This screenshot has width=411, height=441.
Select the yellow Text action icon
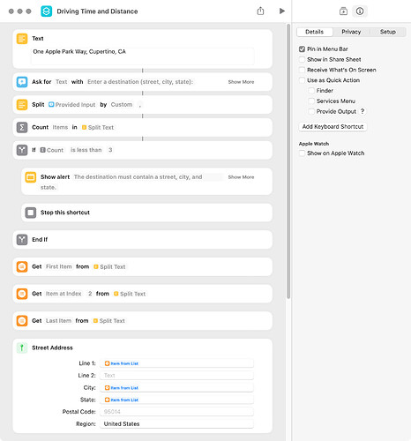(22, 39)
